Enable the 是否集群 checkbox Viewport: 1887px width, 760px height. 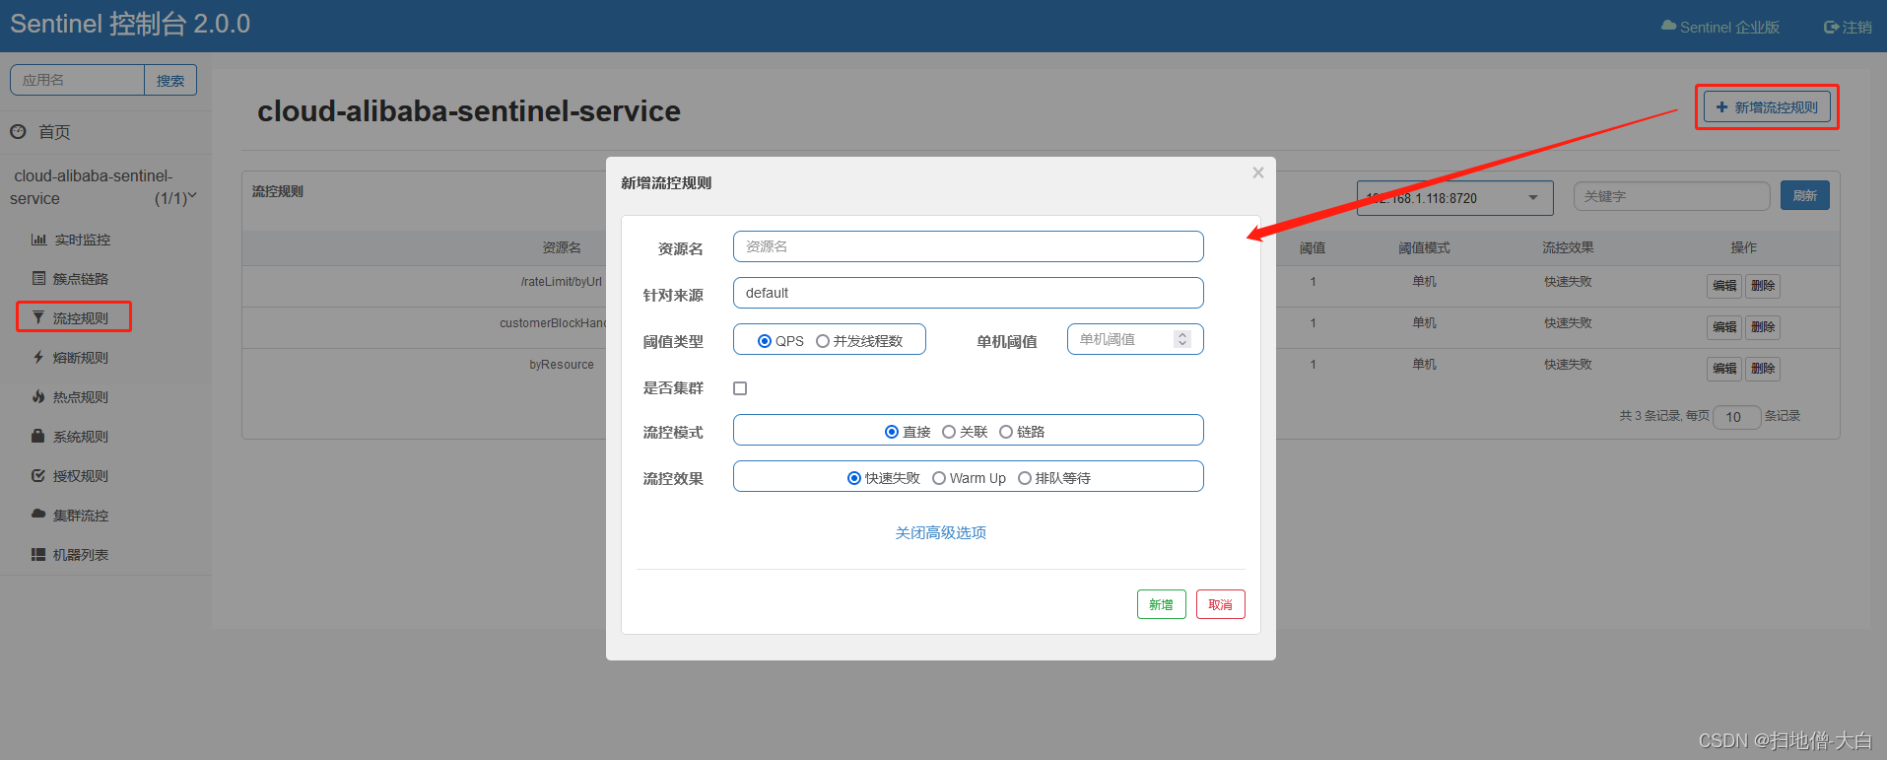740,388
